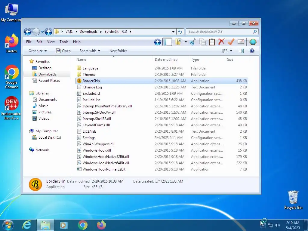Open the address bar history dropdown
The width and height of the screenshot is (308, 231).
(173, 32)
